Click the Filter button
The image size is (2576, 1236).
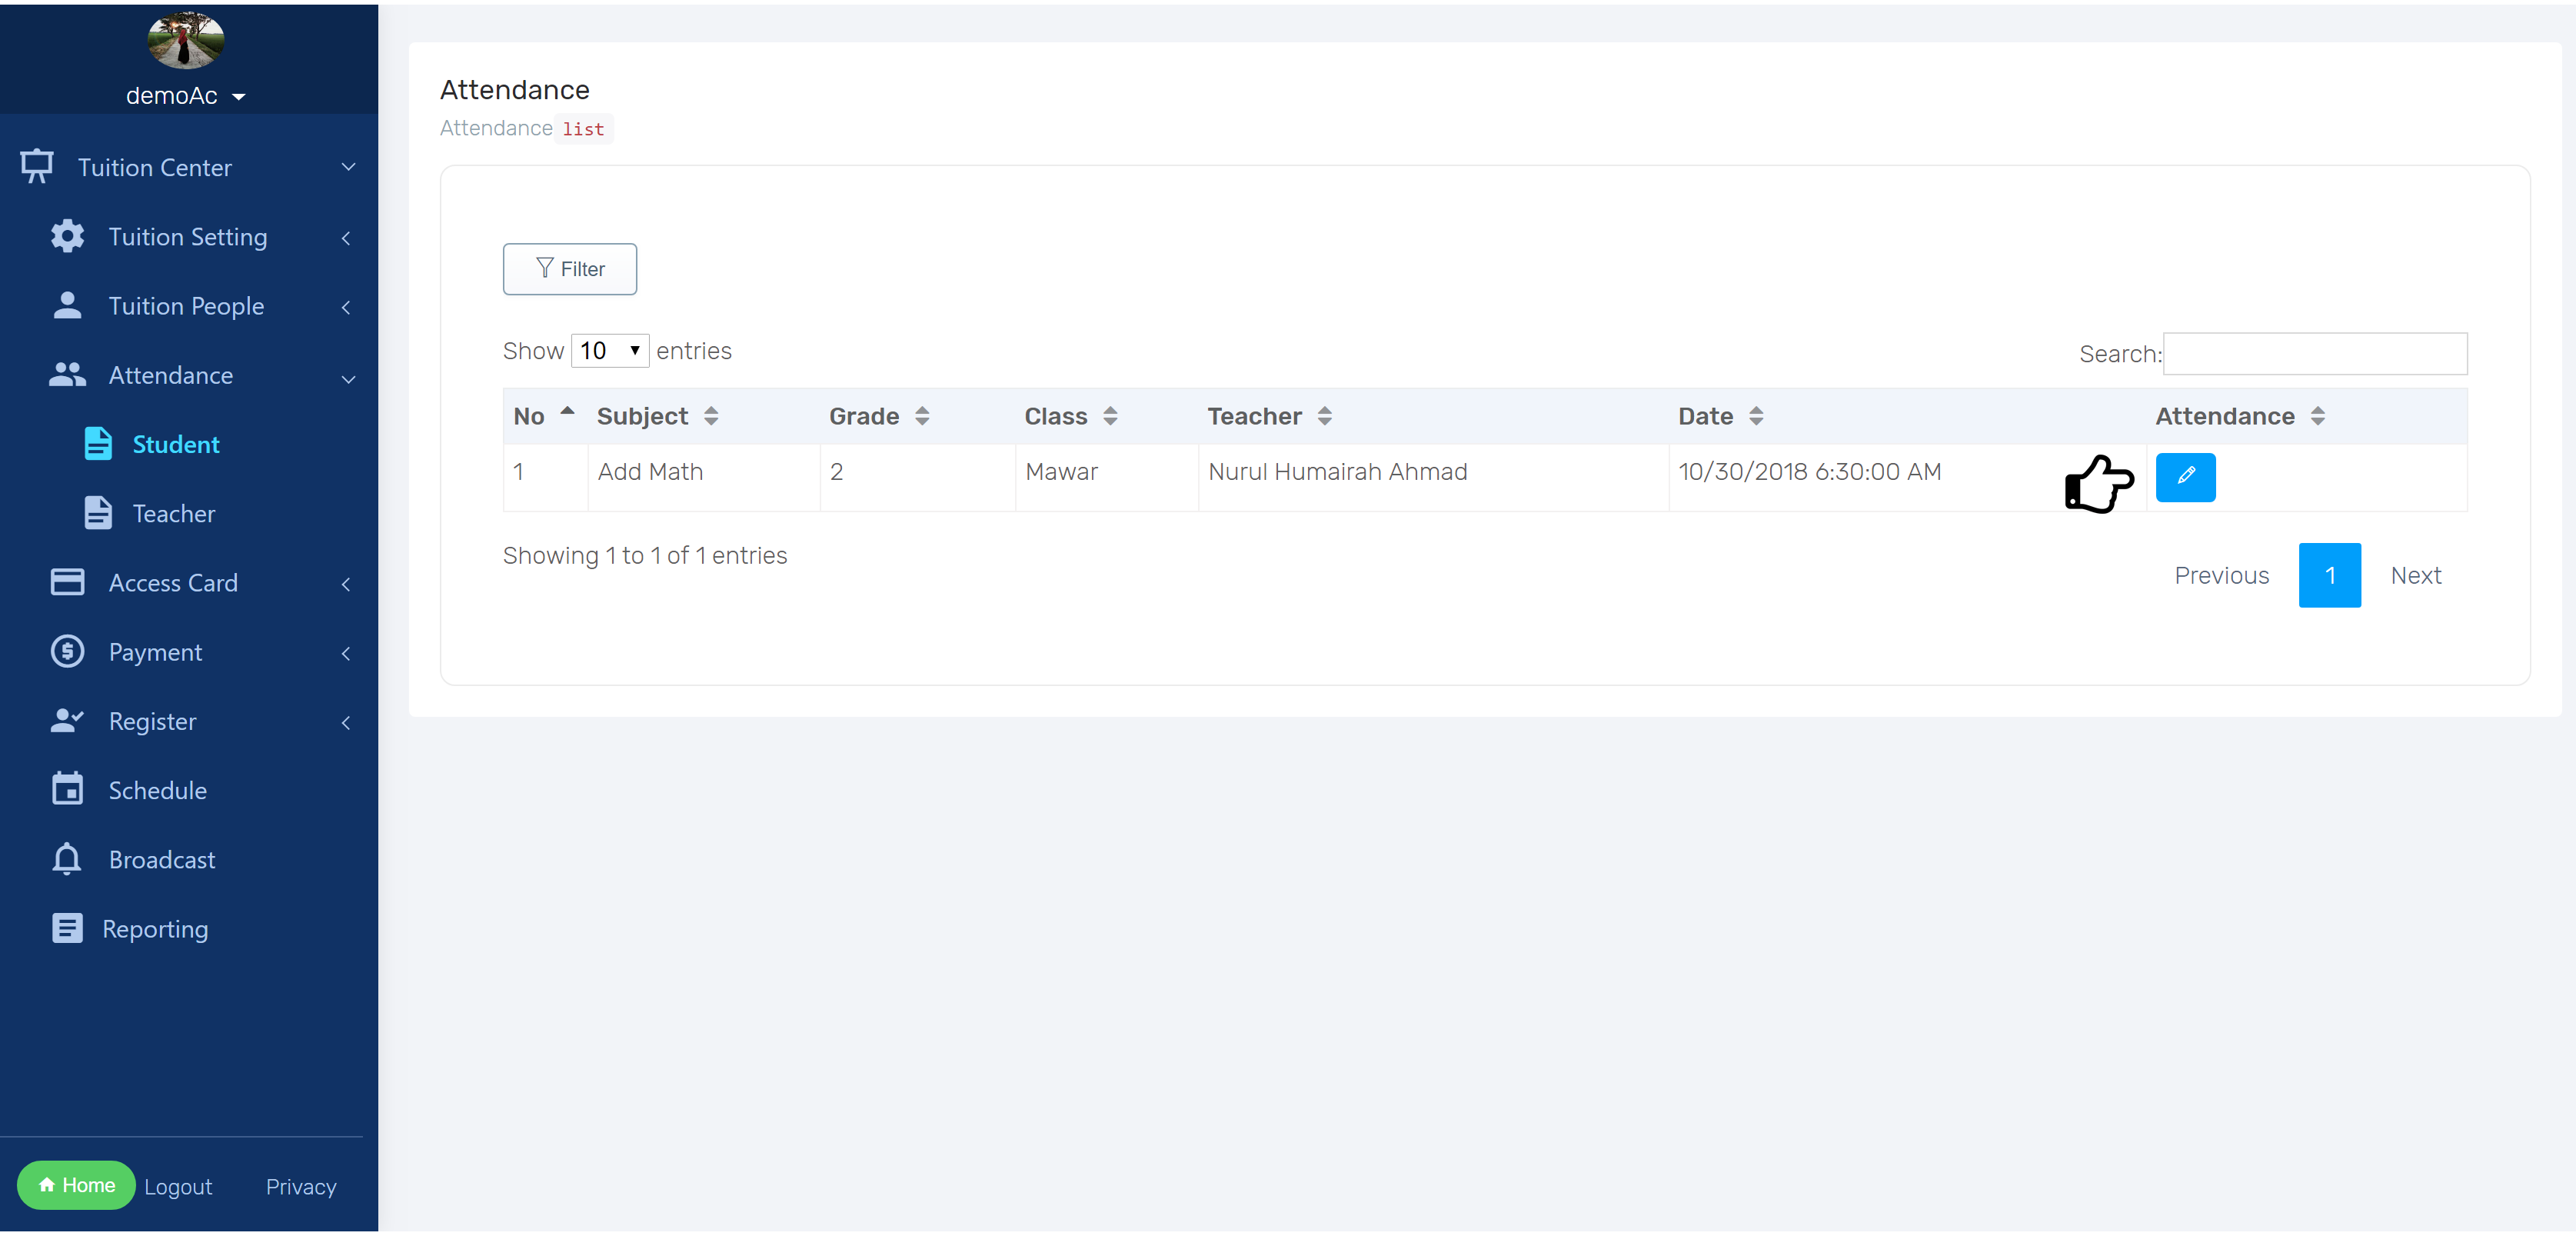click(569, 268)
